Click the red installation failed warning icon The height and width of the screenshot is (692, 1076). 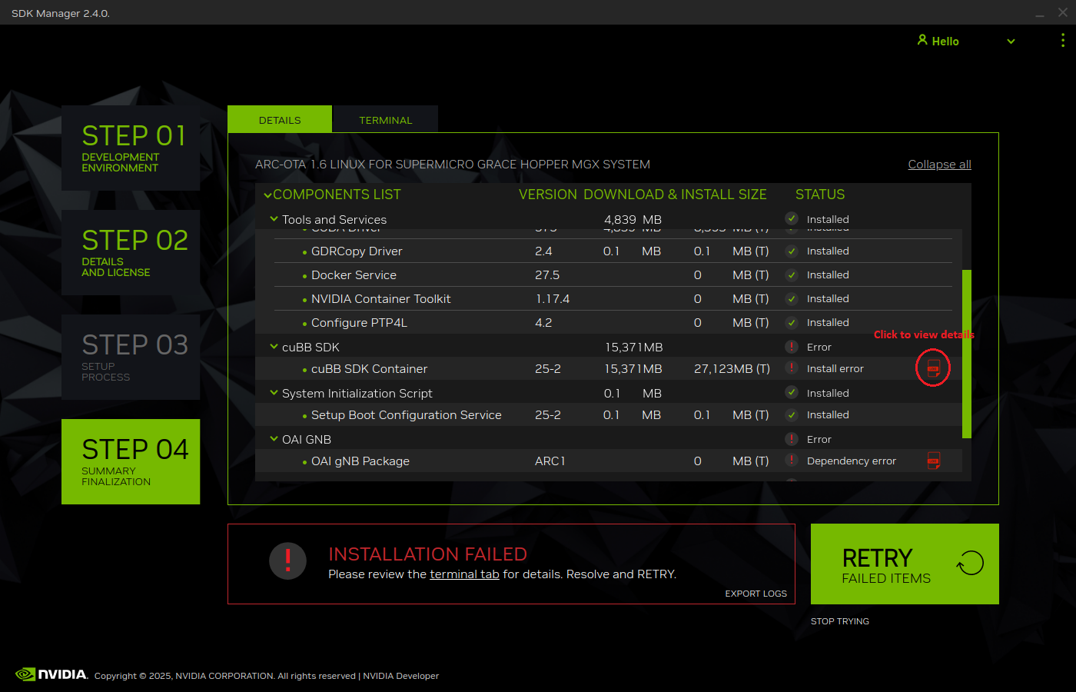pos(288,561)
